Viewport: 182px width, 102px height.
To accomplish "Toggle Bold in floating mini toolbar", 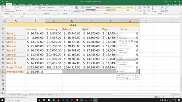I will click(117, 78).
